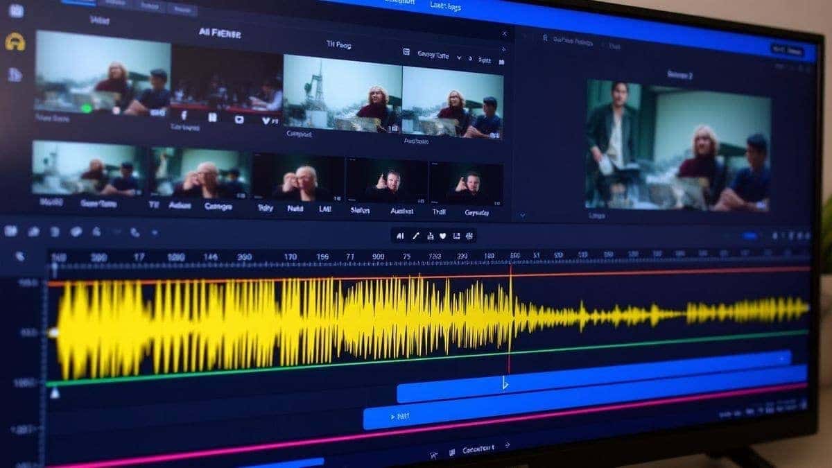Image resolution: width=832 pixels, height=468 pixels.
Task: Click the "Last bags" item in the top blue bar
Action: (445, 7)
